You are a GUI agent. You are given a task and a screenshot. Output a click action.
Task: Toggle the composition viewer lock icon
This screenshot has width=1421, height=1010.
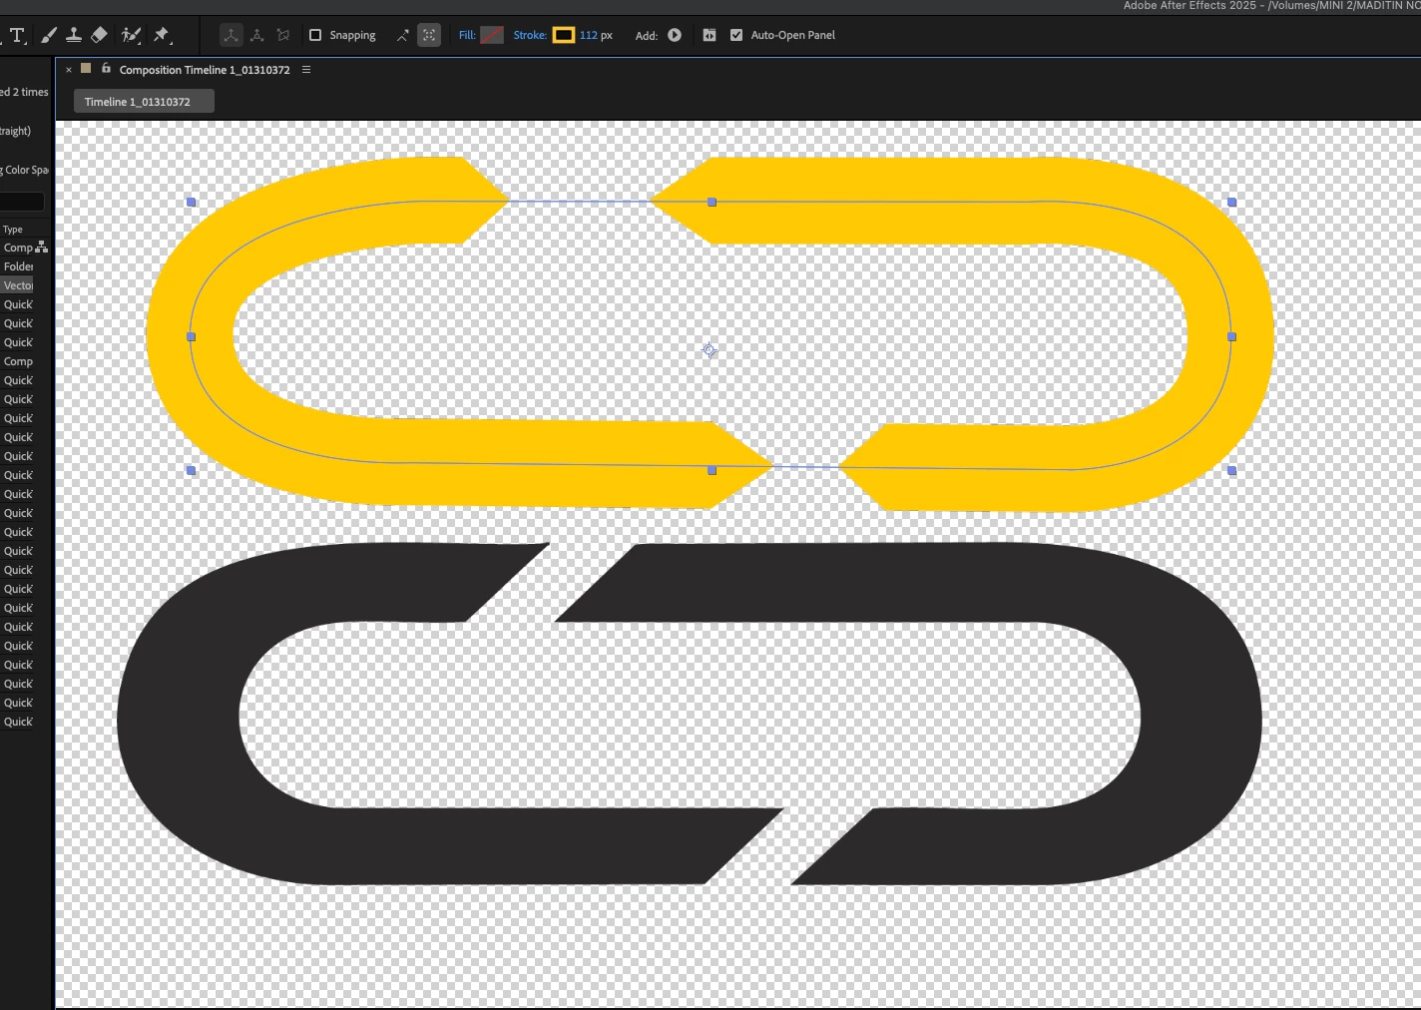click(106, 69)
